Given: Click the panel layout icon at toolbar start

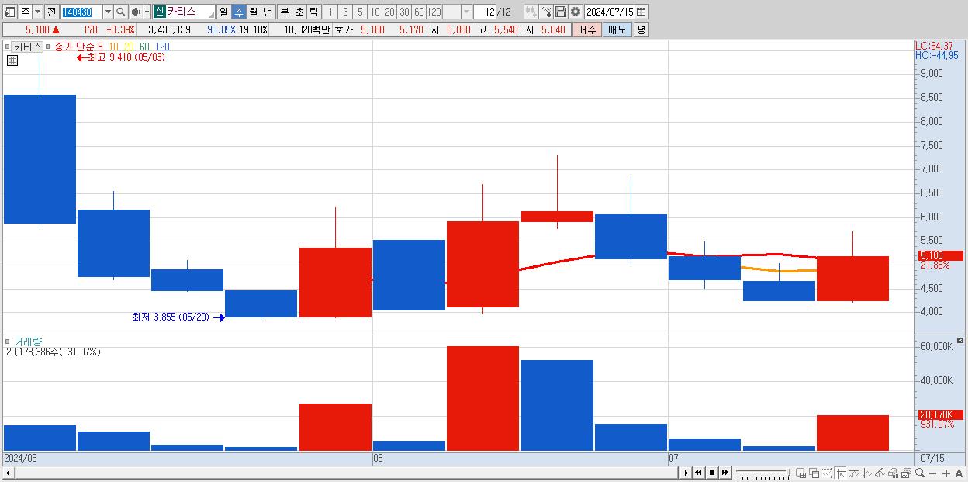Looking at the screenshot, I should (x=10, y=12).
